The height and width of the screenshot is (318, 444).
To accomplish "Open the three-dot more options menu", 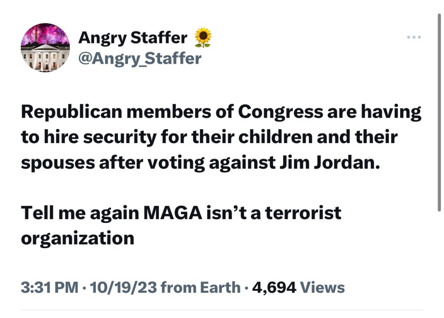I will click(x=414, y=37).
